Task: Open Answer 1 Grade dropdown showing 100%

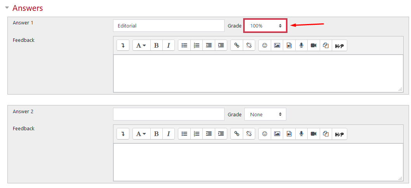Action: (265, 26)
